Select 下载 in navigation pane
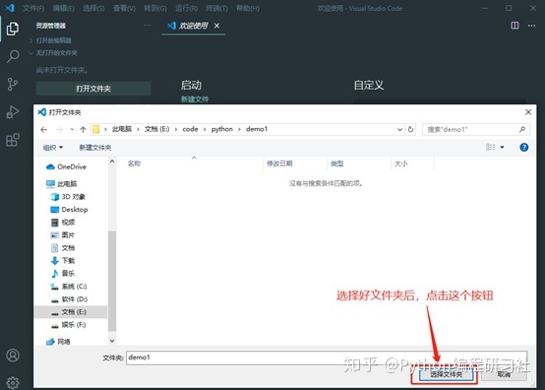 point(63,261)
